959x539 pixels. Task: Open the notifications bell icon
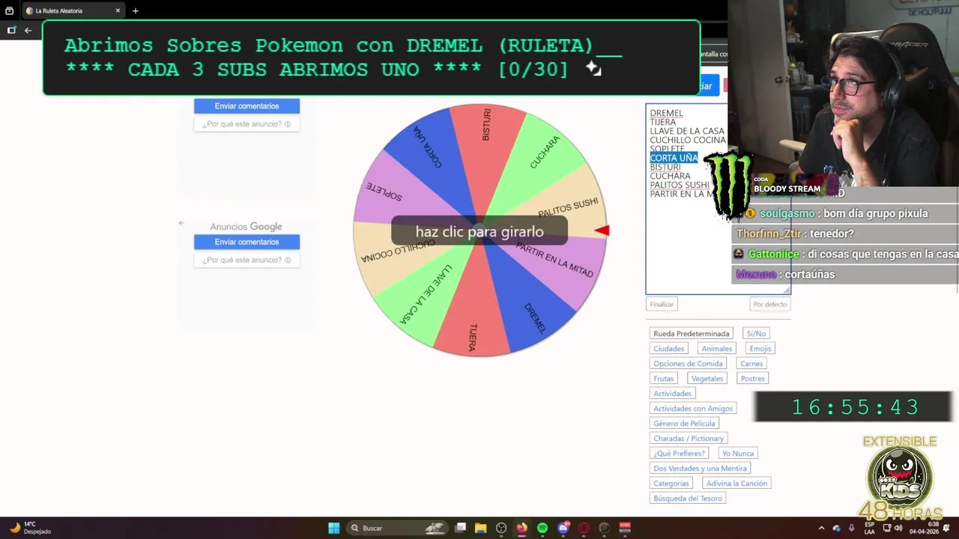[946, 529]
